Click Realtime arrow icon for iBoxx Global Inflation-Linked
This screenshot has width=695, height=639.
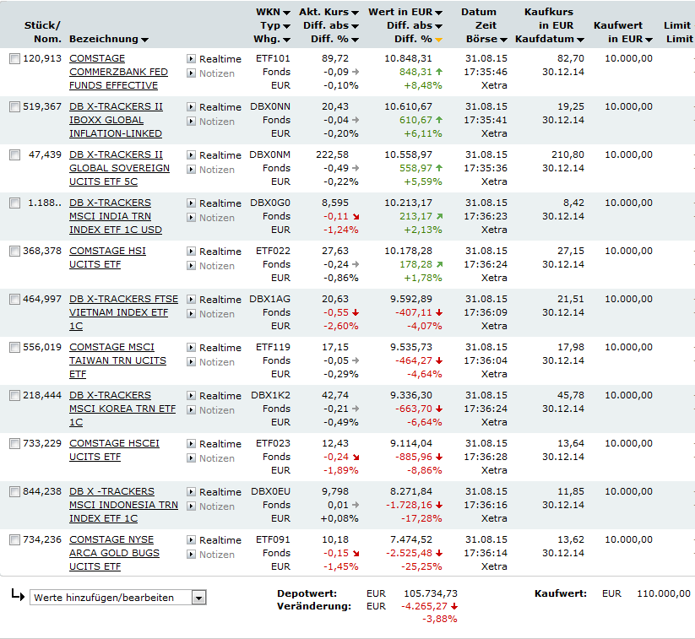(191, 107)
